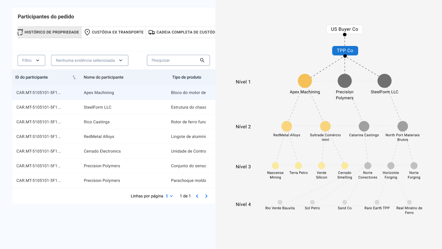The height and width of the screenshot is (249, 442).
Task: Select the Norte Conectores node circle
Action: pos(368,166)
